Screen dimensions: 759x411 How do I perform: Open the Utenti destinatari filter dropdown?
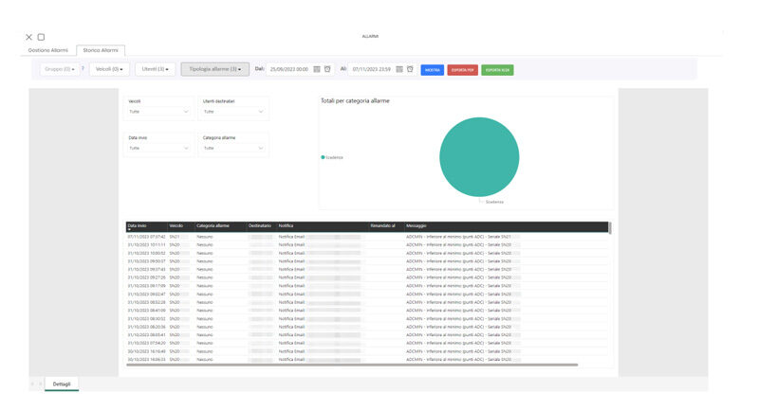pyautogui.click(x=232, y=112)
